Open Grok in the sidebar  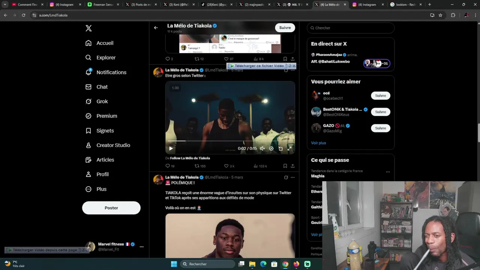(x=97, y=102)
